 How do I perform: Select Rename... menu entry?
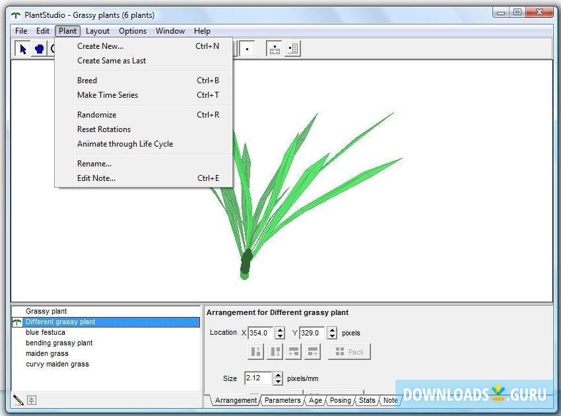tap(144, 164)
